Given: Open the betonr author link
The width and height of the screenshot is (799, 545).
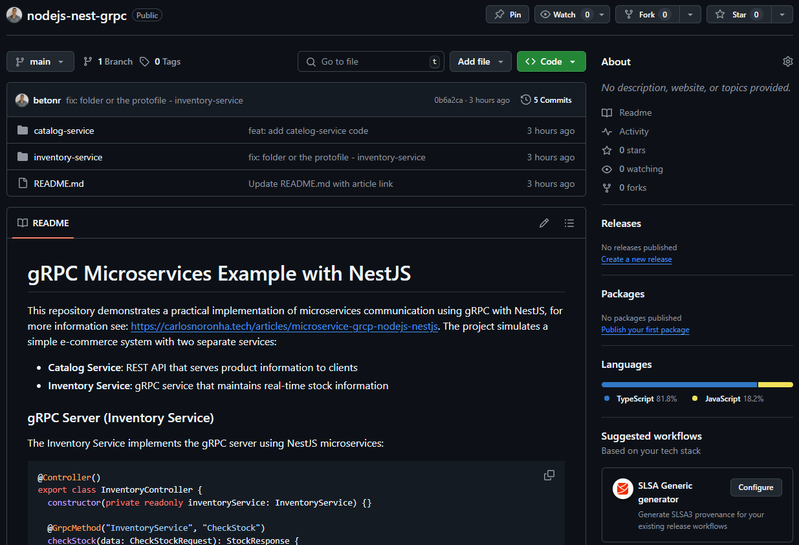Looking at the screenshot, I should (x=47, y=100).
